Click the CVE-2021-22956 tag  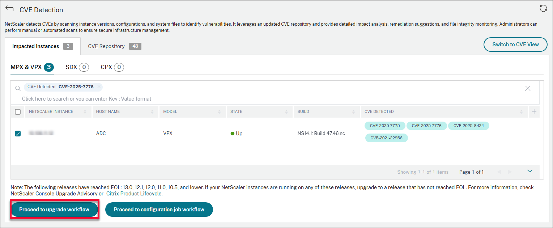point(386,138)
